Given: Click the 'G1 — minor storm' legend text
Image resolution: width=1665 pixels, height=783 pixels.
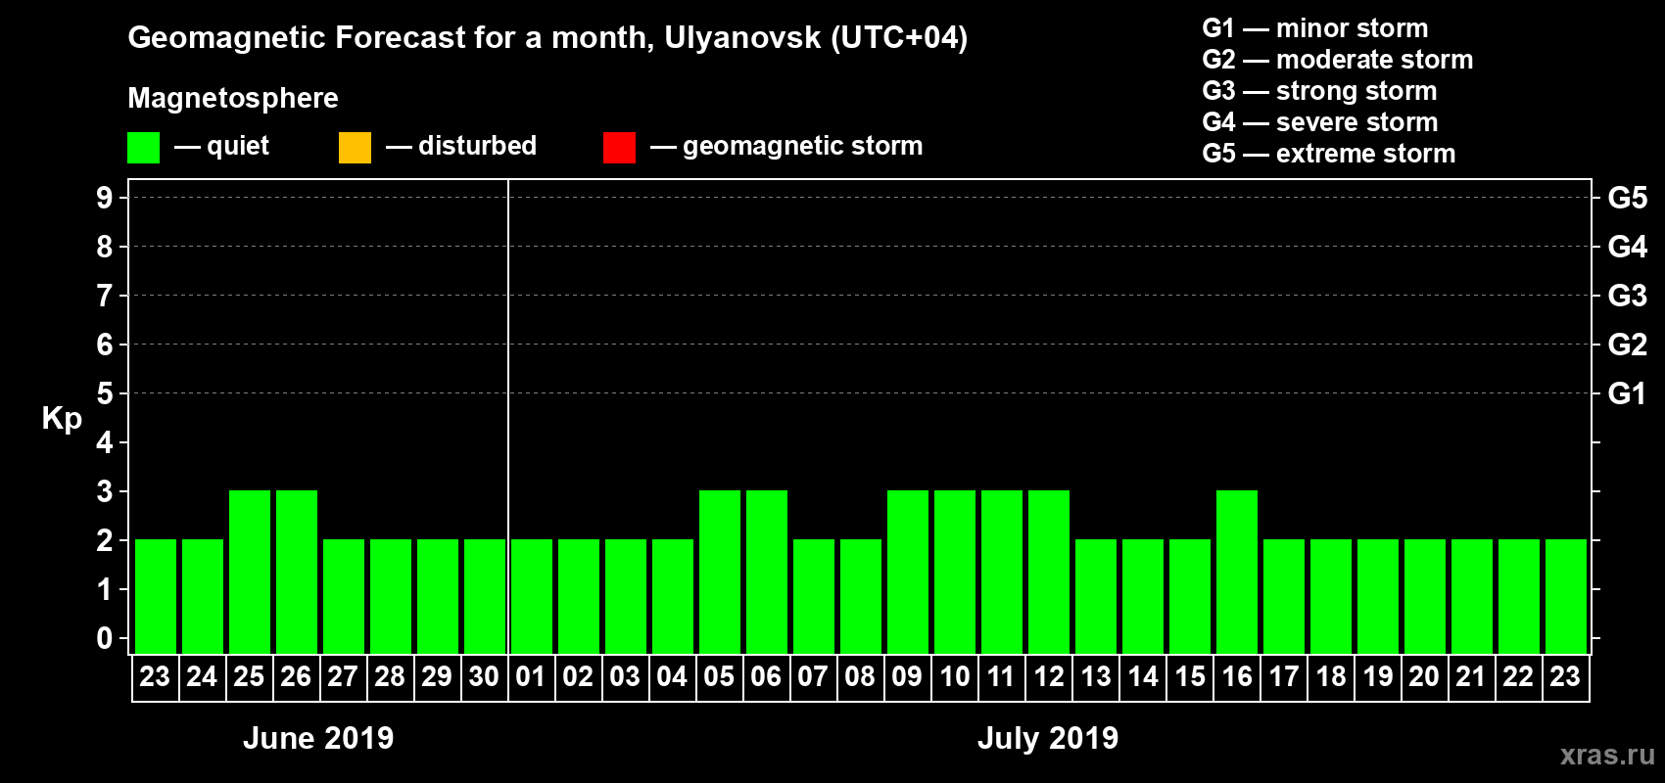Looking at the screenshot, I should [x=1315, y=28].
